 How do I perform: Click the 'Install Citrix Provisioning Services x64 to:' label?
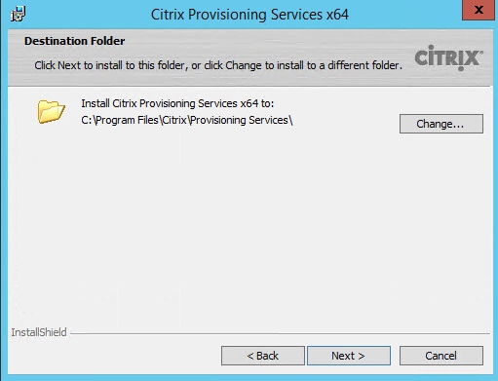point(177,103)
